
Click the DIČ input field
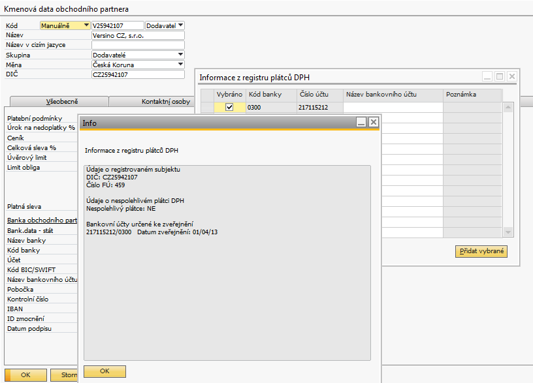coord(137,74)
